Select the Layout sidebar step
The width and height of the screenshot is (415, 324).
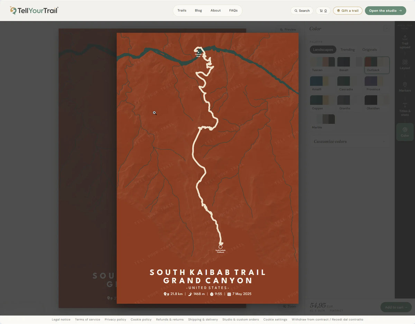[x=405, y=65]
